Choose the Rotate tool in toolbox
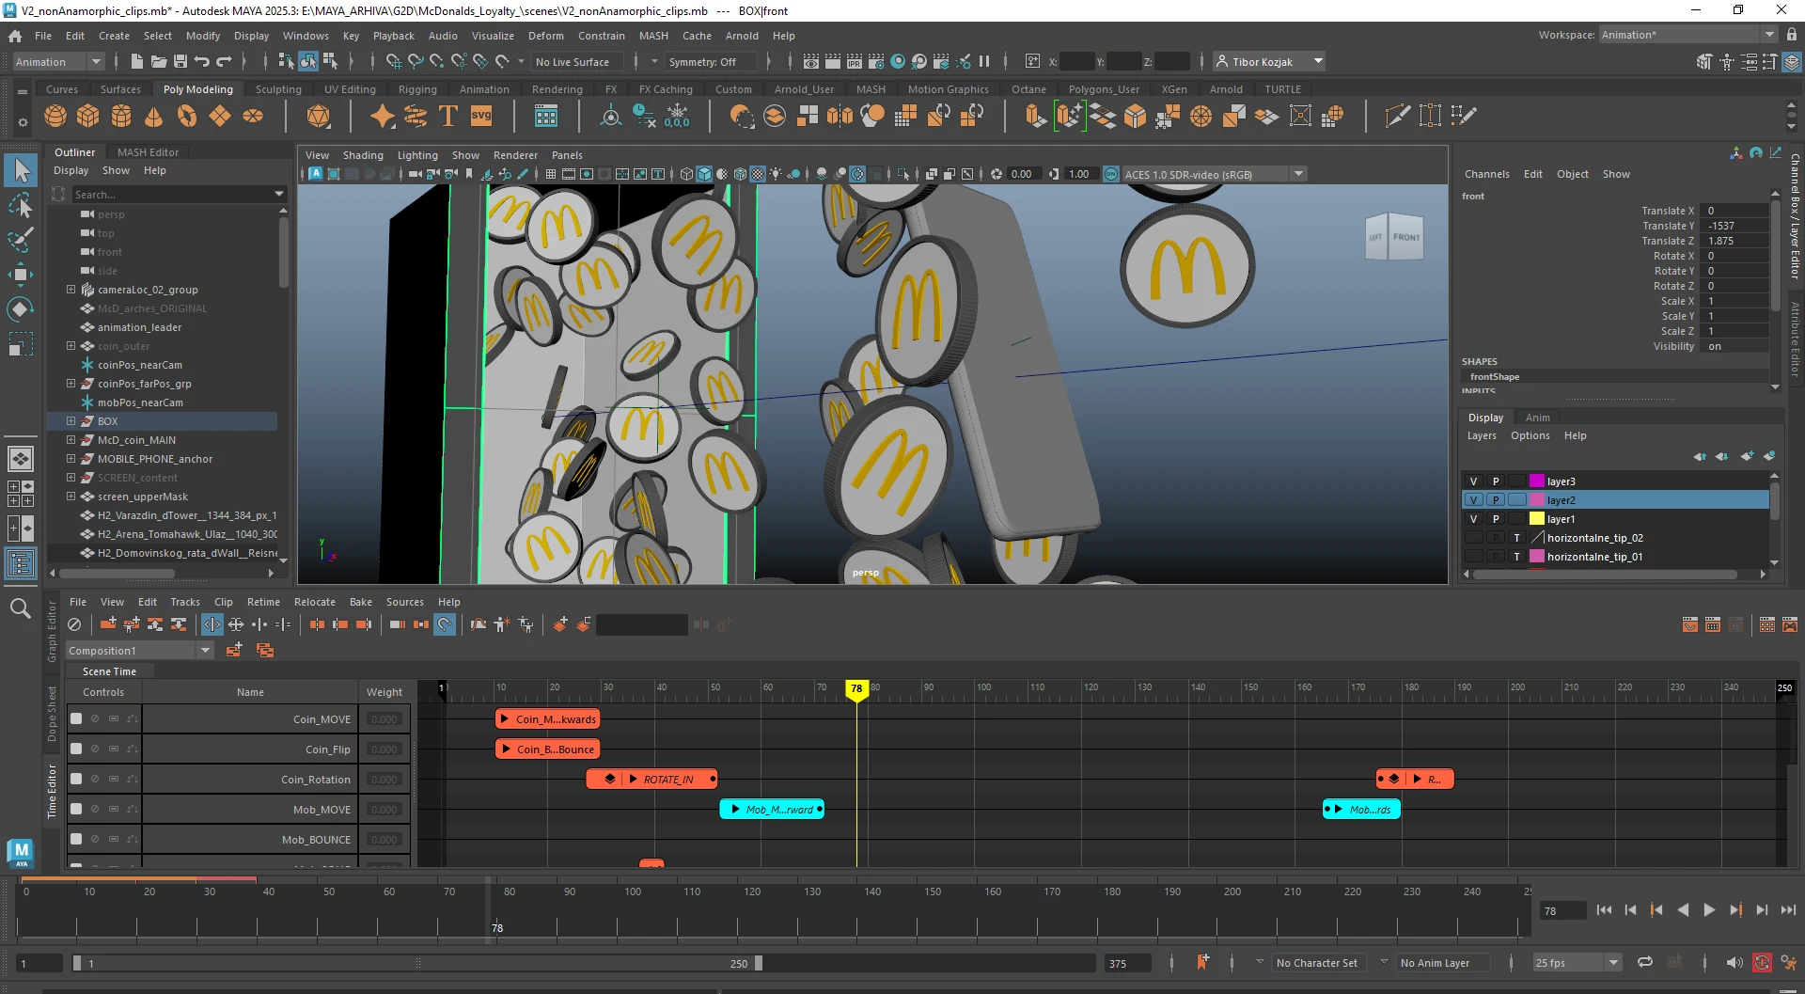 [21, 309]
